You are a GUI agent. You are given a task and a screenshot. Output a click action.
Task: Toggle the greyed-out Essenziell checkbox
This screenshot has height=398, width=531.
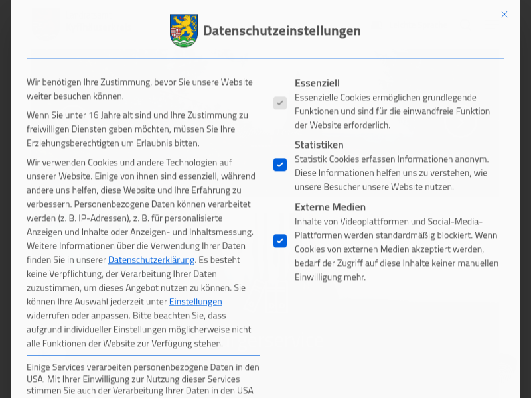point(280,103)
